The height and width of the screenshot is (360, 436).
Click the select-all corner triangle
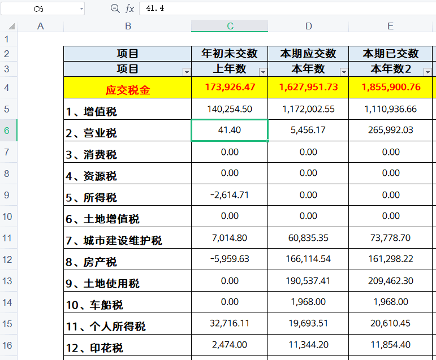(12, 27)
